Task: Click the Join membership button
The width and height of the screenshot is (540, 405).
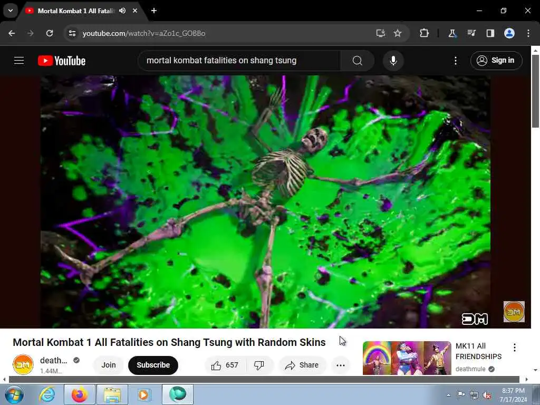Action: click(109, 365)
